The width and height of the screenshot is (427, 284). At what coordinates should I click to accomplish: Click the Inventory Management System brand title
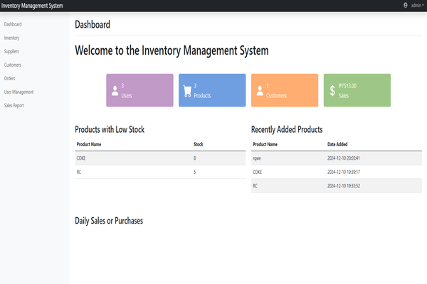[x=32, y=6]
